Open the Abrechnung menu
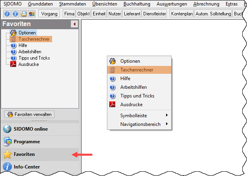This screenshot has height=176, width=247. point(206,4)
